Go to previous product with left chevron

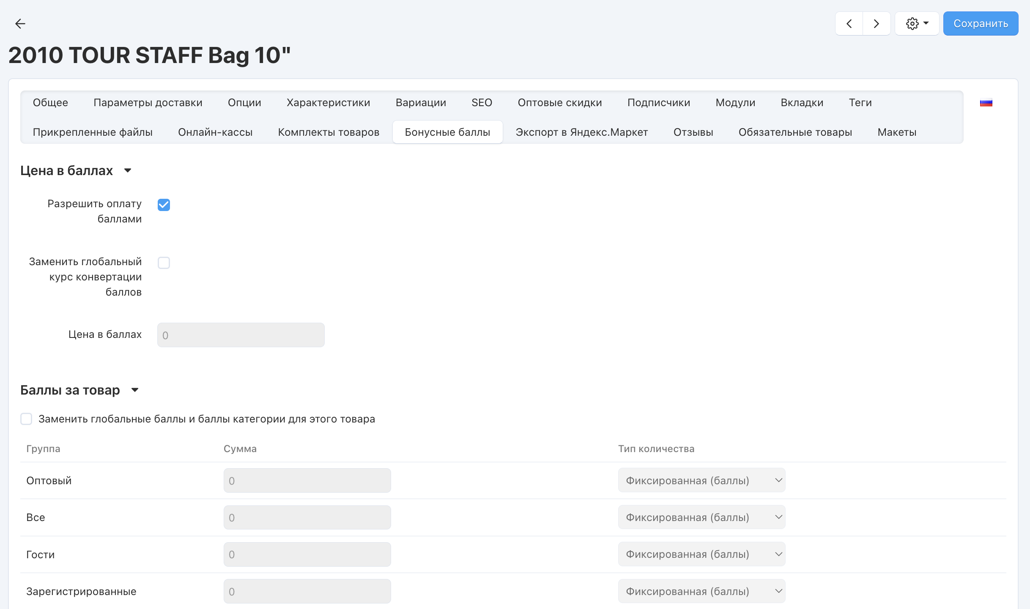pos(849,24)
